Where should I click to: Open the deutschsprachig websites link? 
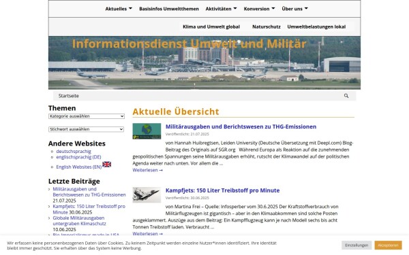tap(74, 151)
